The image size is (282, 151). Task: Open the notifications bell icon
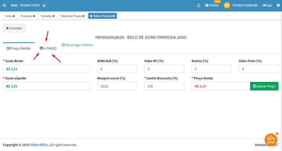199,5
